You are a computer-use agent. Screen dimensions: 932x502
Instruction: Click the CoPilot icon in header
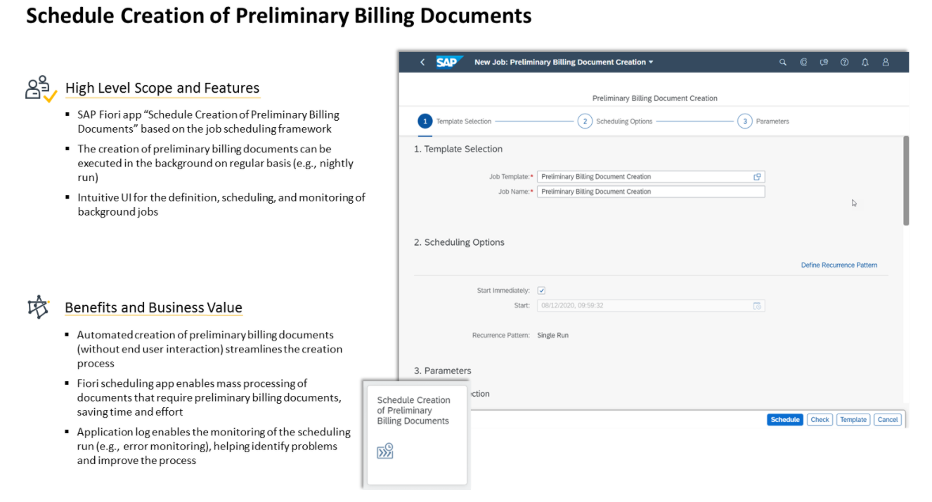point(803,62)
